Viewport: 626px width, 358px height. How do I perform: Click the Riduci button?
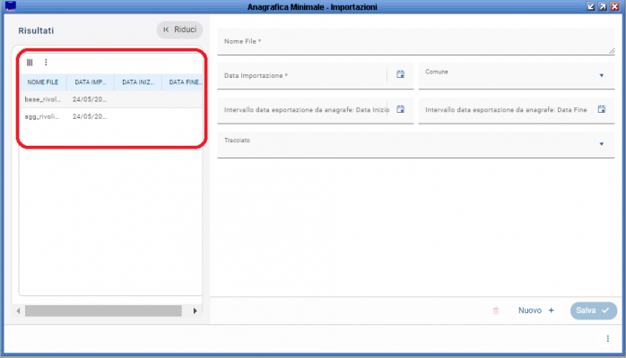click(x=179, y=30)
